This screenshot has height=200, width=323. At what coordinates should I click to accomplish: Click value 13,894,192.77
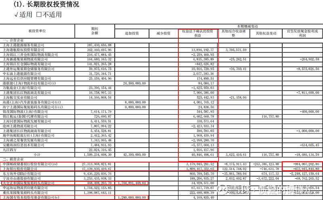click(x=203, y=50)
